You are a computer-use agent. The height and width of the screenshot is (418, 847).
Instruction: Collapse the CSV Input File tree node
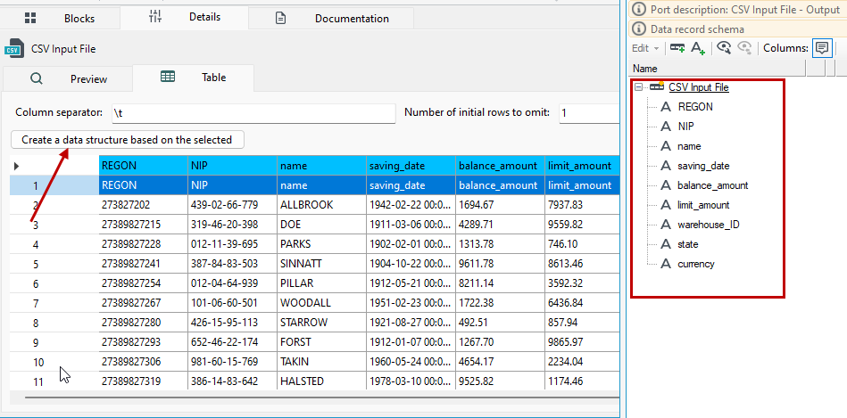click(x=638, y=86)
